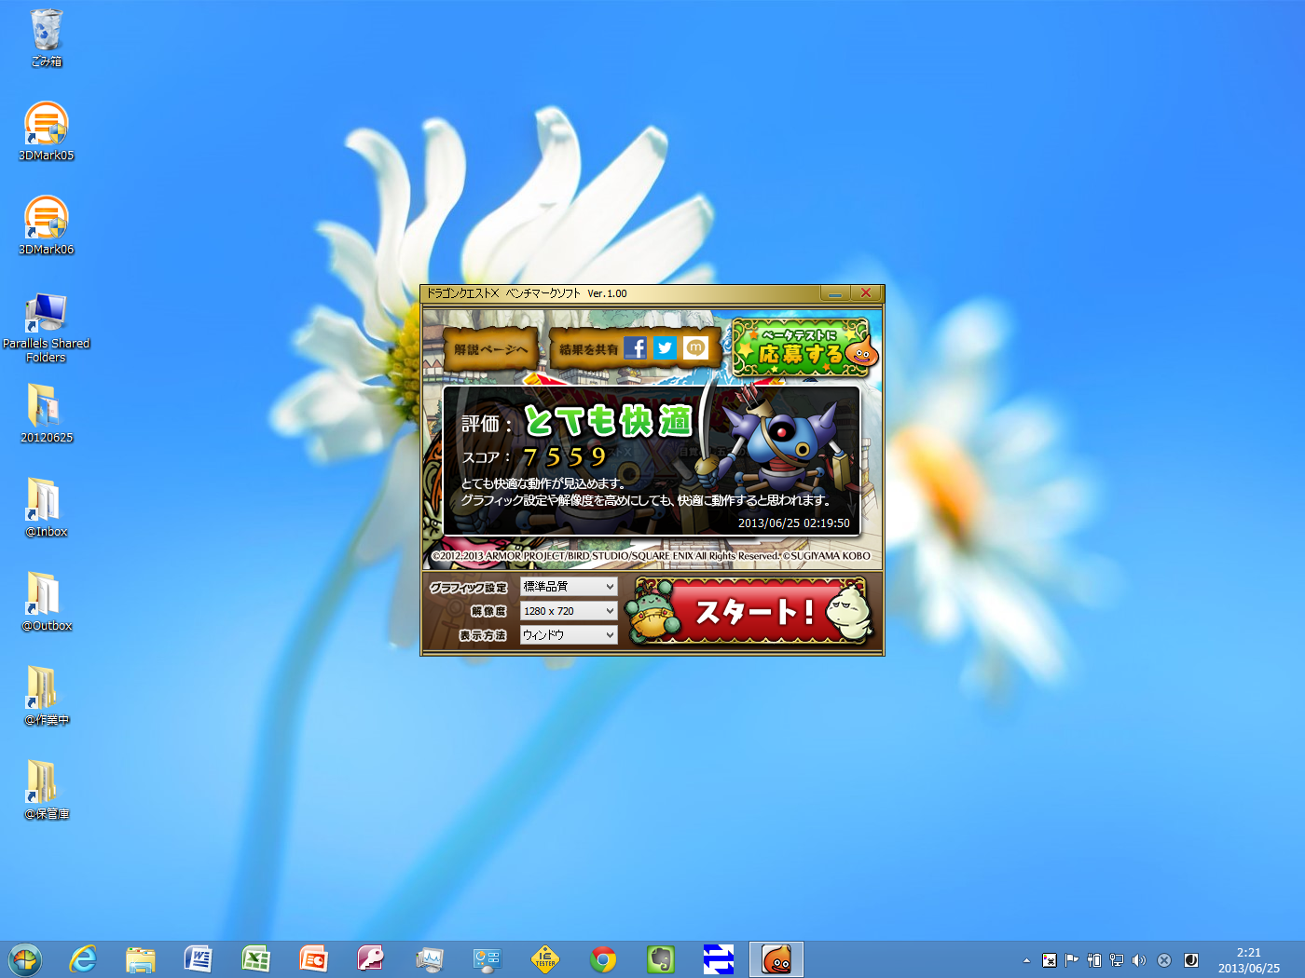The height and width of the screenshot is (978, 1305).
Task: Click the score value 7559
Action: (565, 457)
